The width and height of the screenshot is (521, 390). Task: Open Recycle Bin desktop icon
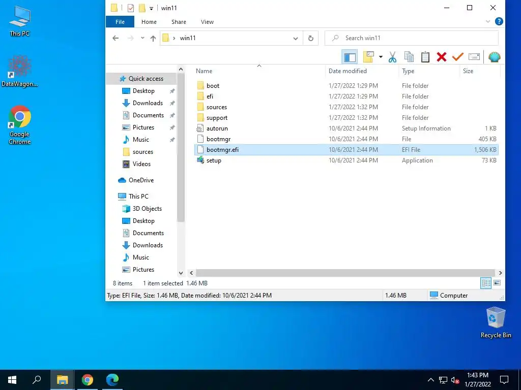496,322
